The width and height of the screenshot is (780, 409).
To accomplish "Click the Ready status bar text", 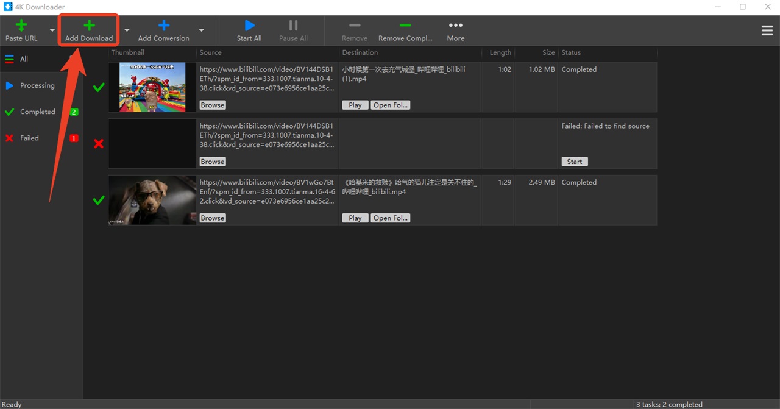I will [12, 404].
